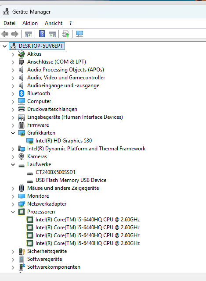206x281 pixels.
Task: Select the Softwarekomponenten label
Action: (x=54, y=267)
